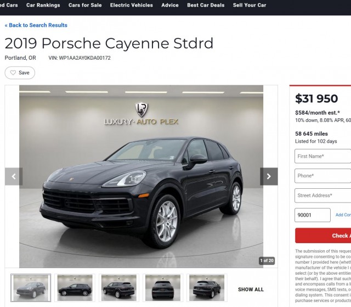Screen dimensions: 351x307
Task: Show previous photo with left arrow
Action: (x=14, y=176)
